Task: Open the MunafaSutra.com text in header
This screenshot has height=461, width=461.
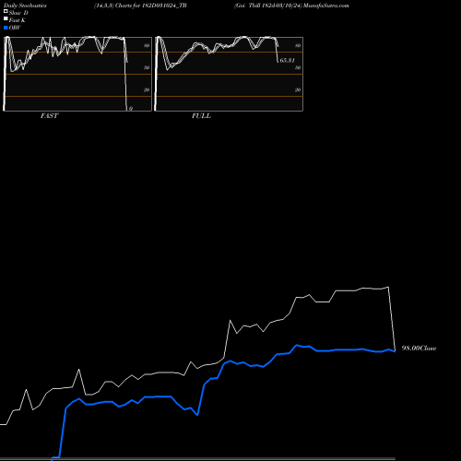Action: point(326,6)
